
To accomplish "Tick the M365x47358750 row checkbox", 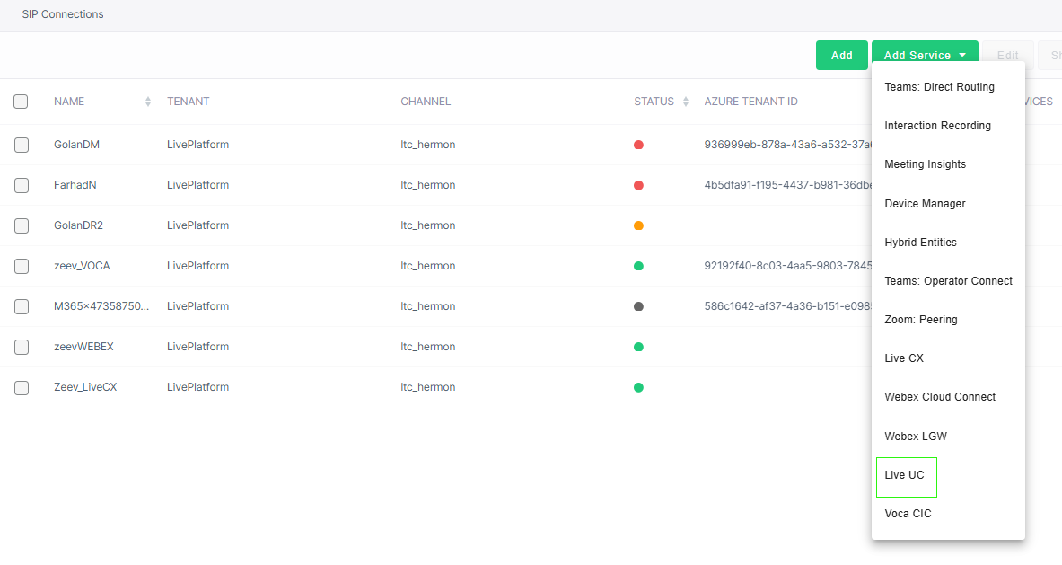I will click(x=22, y=307).
